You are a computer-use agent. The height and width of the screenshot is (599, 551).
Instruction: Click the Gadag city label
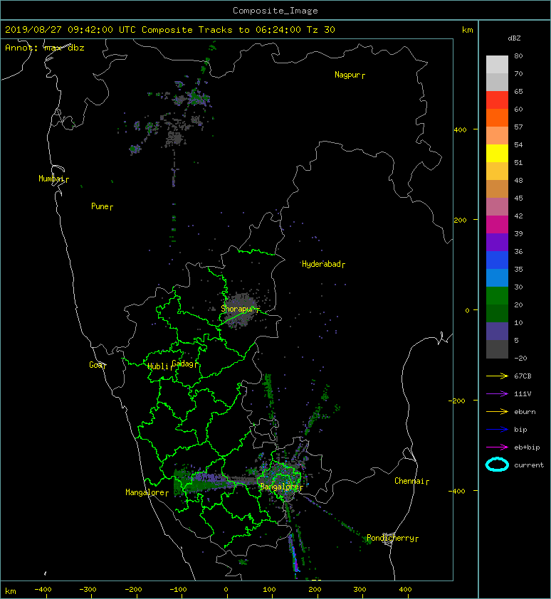coord(183,364)
